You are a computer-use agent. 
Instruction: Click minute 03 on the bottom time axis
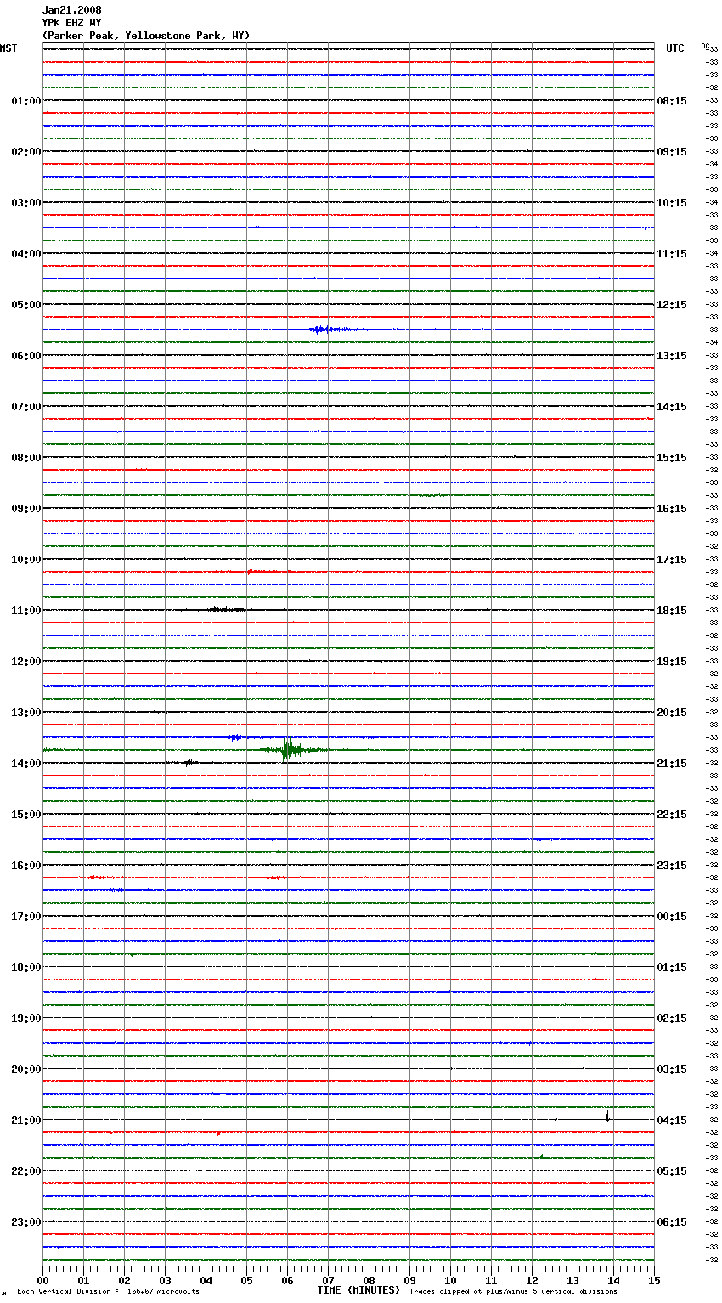pos(165,1280)
